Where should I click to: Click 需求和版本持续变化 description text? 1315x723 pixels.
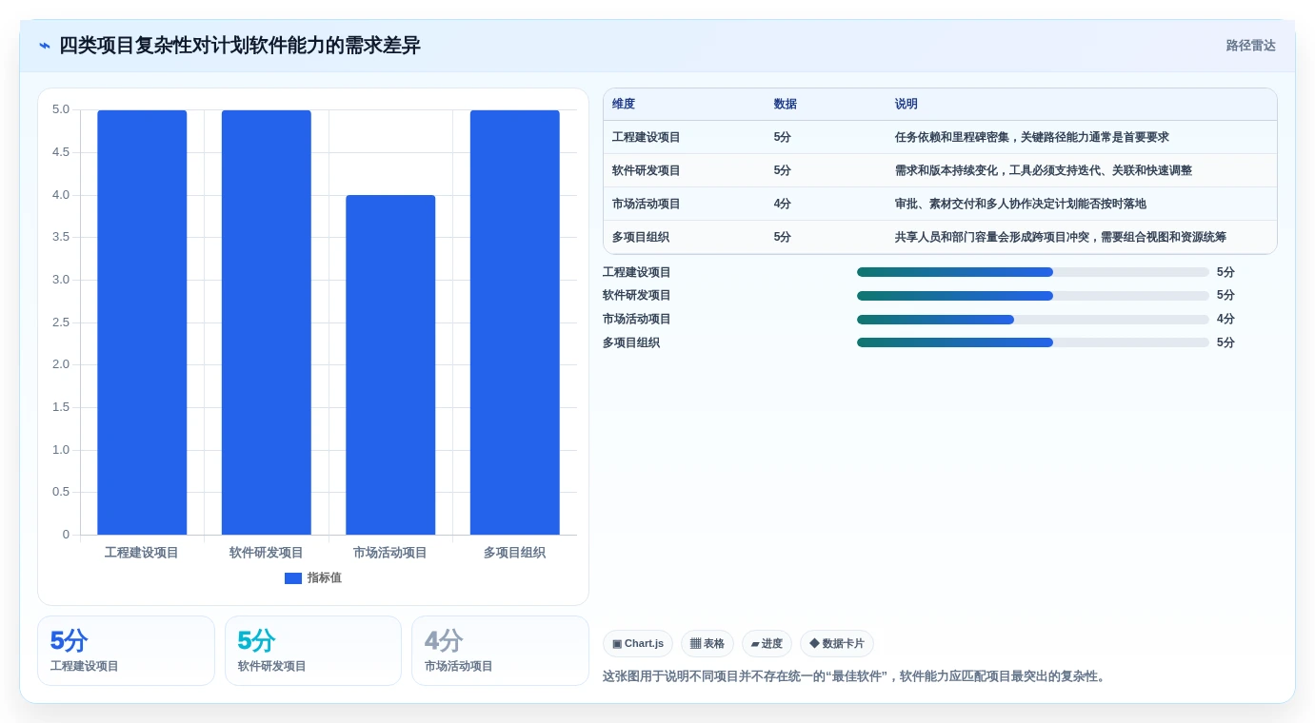(x=1044, y=171)
